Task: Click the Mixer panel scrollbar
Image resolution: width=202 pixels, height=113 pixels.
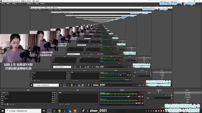Action: click(145, 98)
